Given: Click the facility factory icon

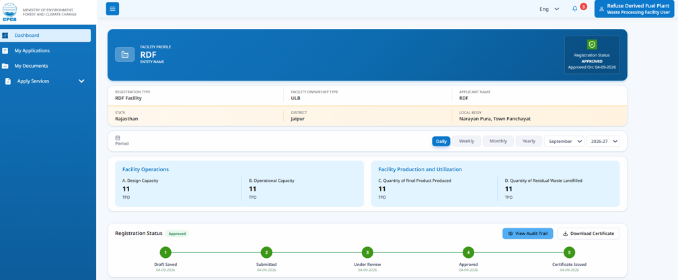Looking at the screenshot, I should (124, 54).
